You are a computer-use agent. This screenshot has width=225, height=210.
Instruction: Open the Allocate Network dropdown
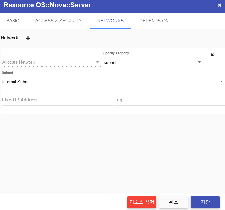coord(51,62)
